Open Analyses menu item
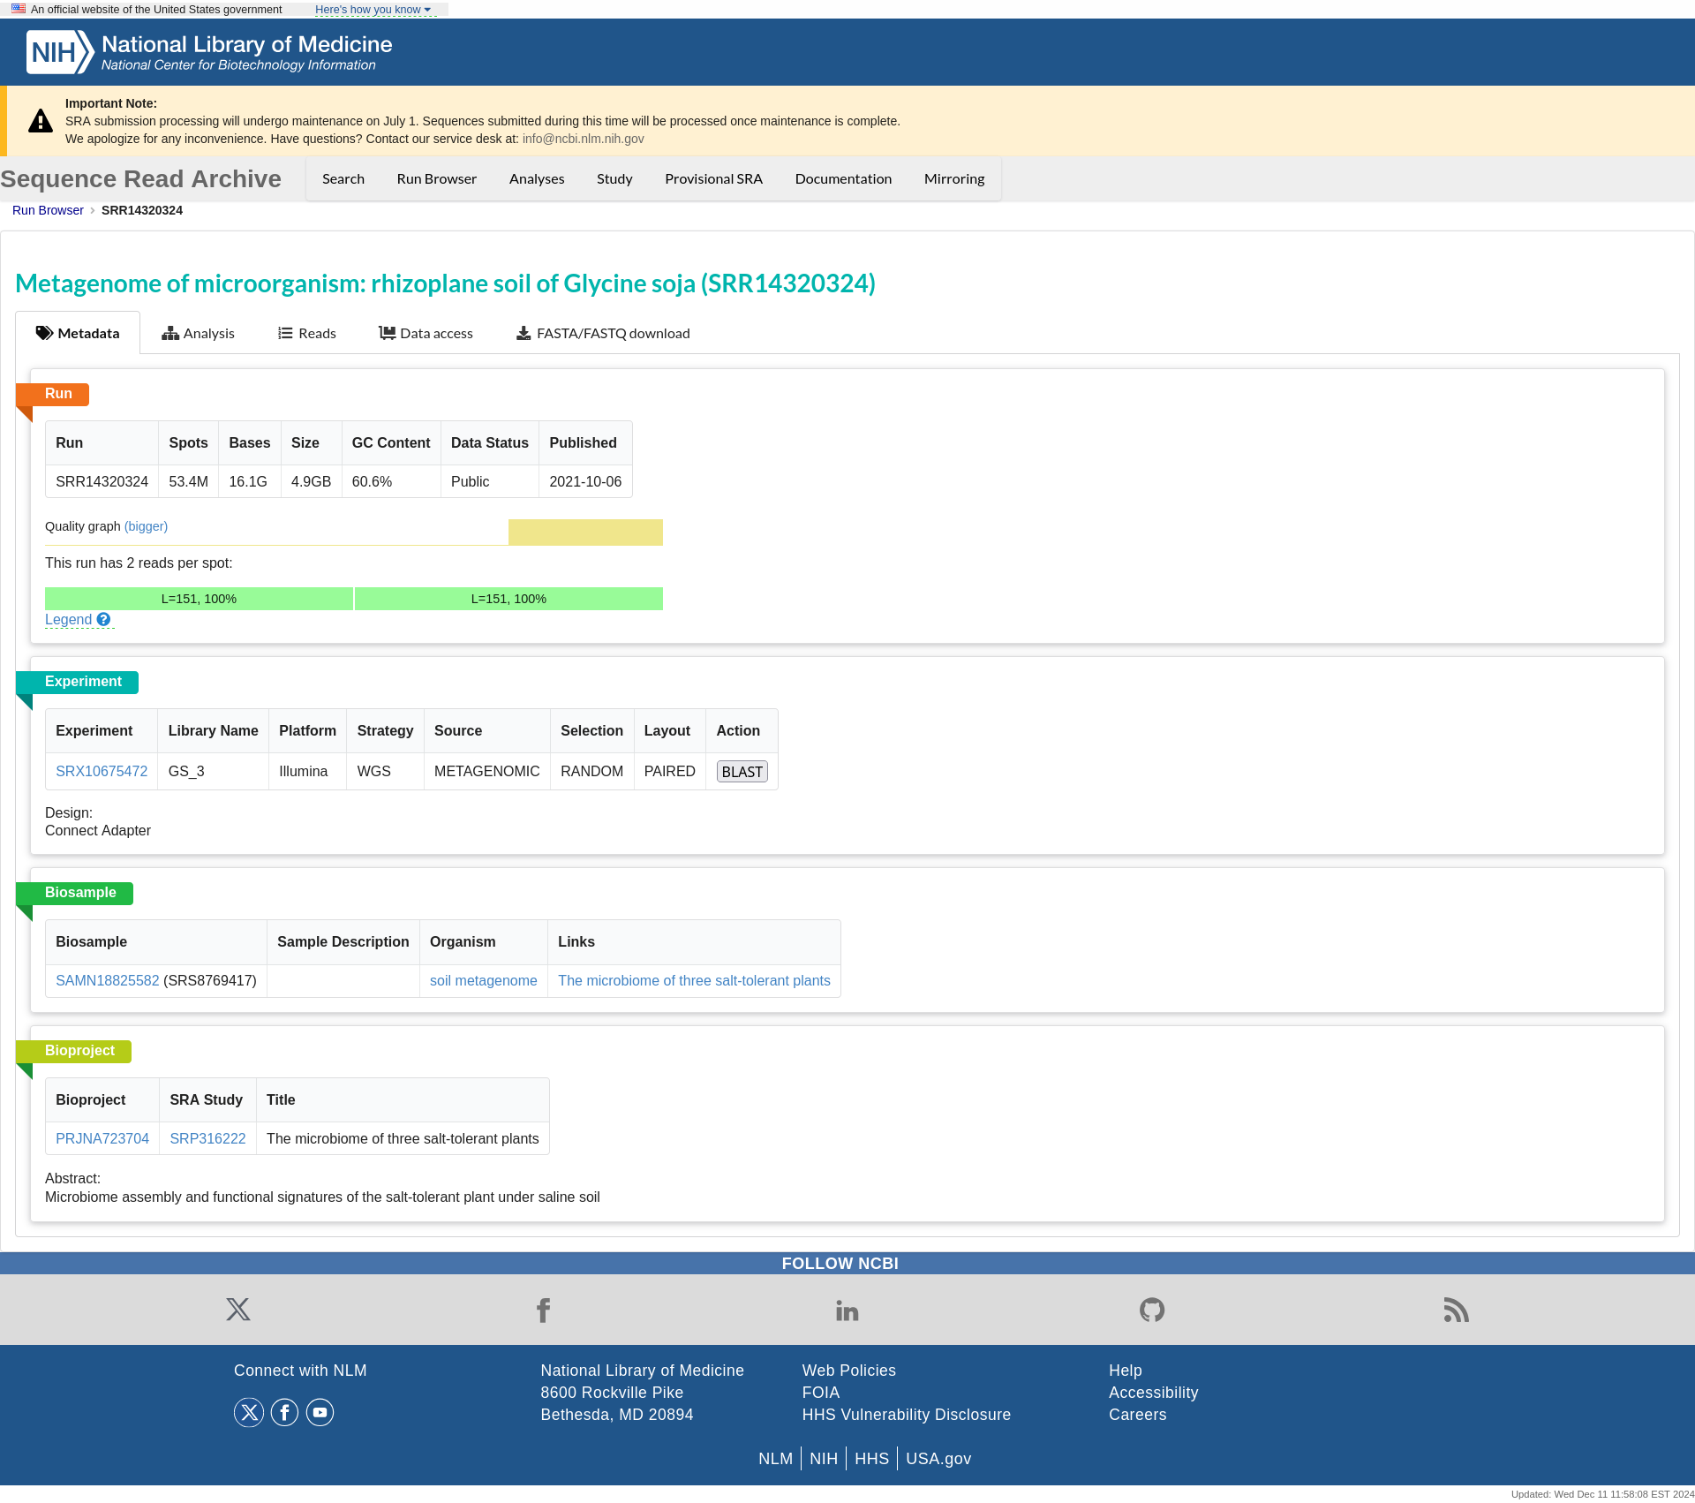Screen dimensions: 1695x1503 click(x=537, y=178)
